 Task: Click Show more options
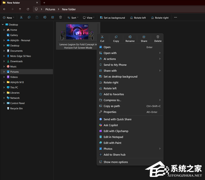click(x=130, y=162)
